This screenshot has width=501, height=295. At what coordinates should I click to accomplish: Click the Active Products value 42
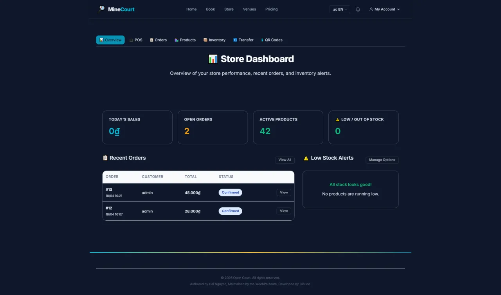pos(265,131)
